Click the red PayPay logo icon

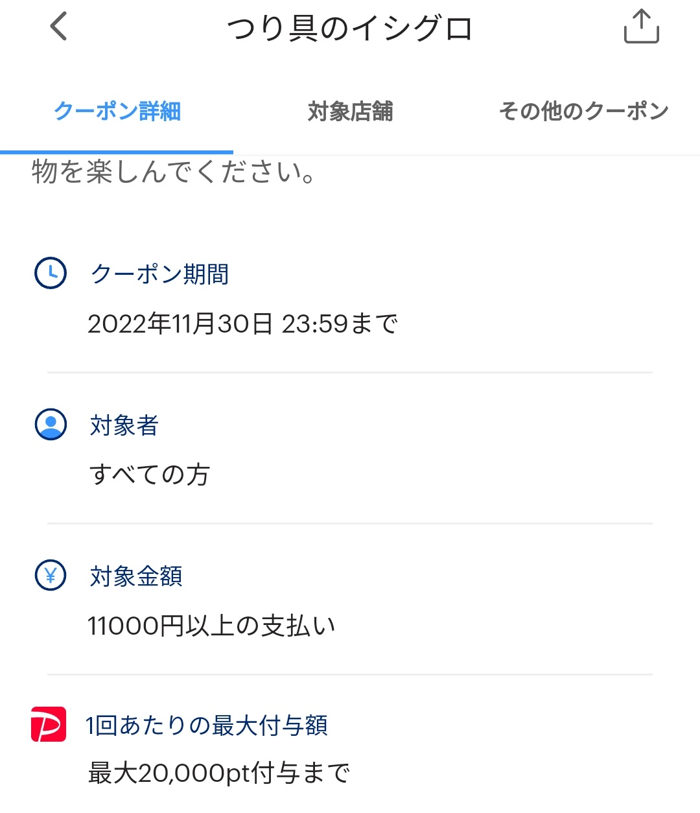pyautogui.click(x=49, y=724)
